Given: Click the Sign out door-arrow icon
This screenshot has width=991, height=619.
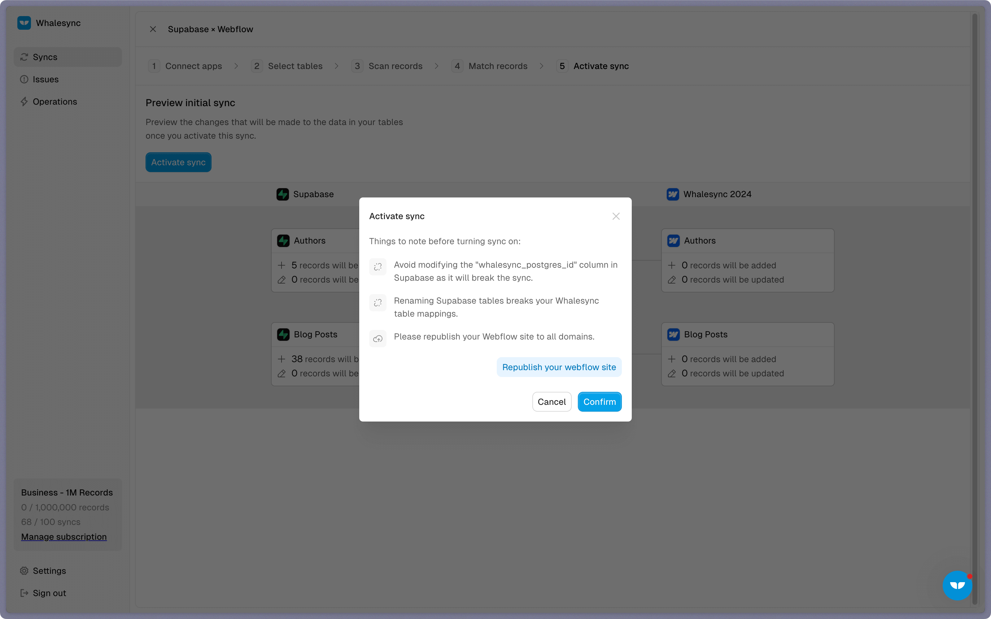Looking at the screenshot, I should [x=24, y=593].
